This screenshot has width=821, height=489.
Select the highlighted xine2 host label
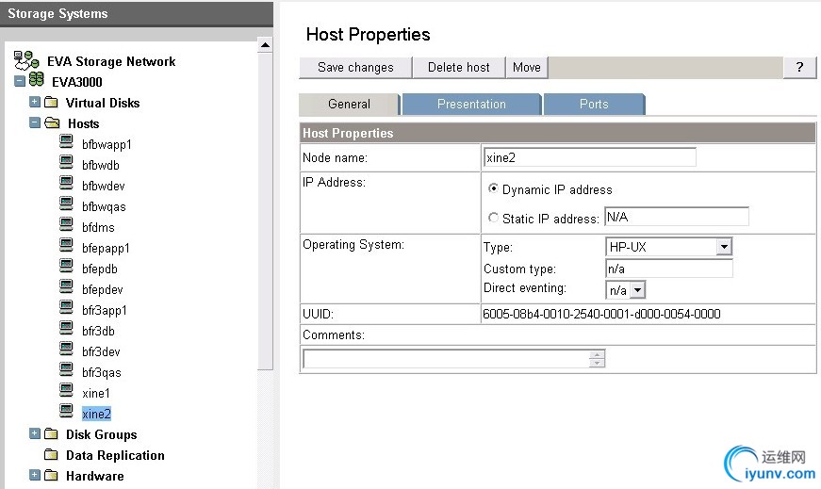coord(96,414)
